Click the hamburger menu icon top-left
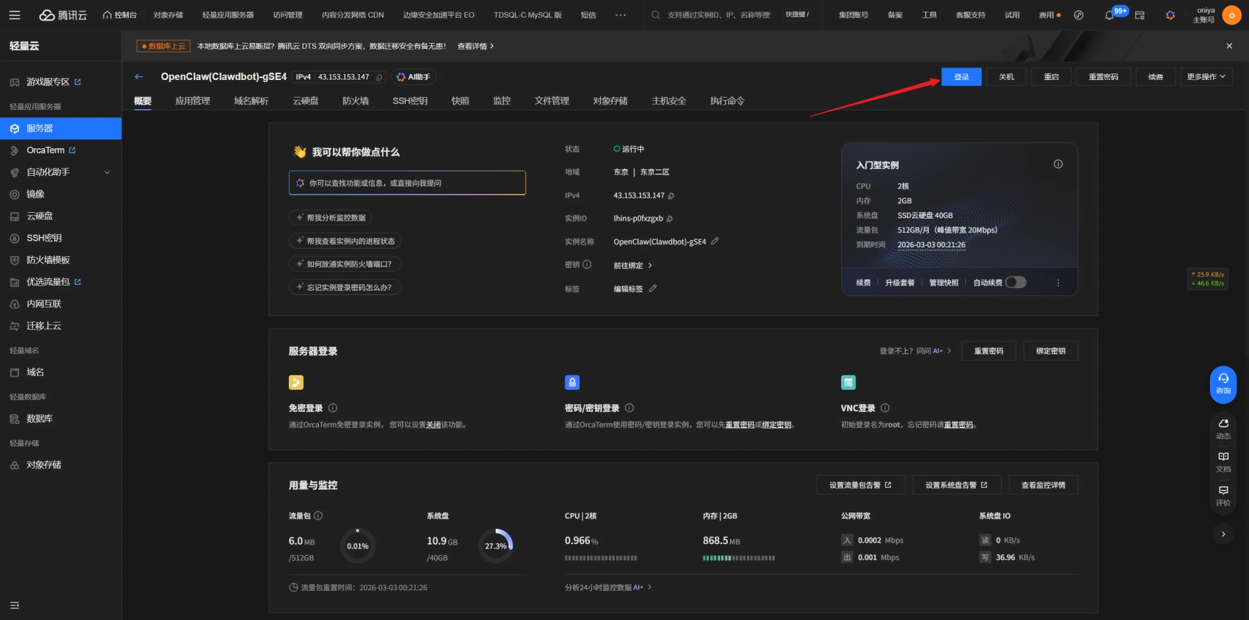 (14, 15)
